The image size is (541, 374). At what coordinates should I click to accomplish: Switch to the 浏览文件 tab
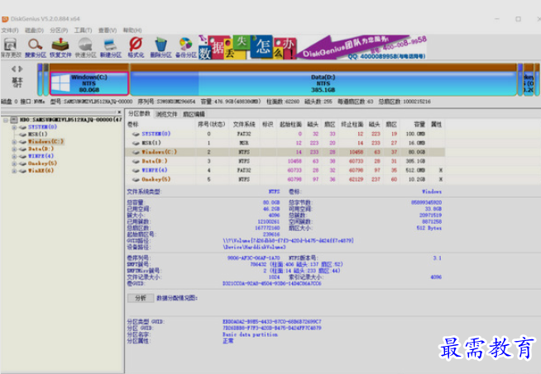point(166,114)
